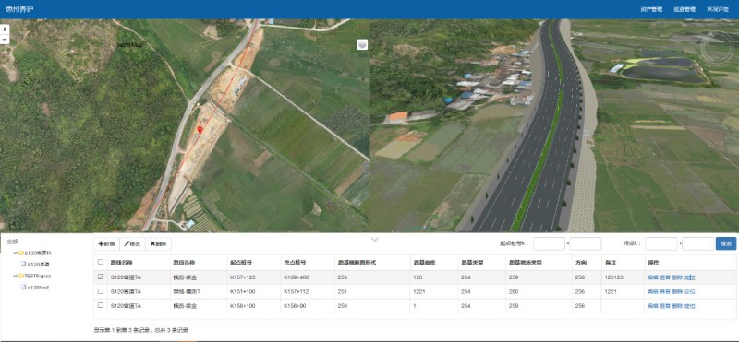The height and width of the screenshot is (342, 739).
Task: Click the first start stake number input field
Action: (x=549, y=243)
